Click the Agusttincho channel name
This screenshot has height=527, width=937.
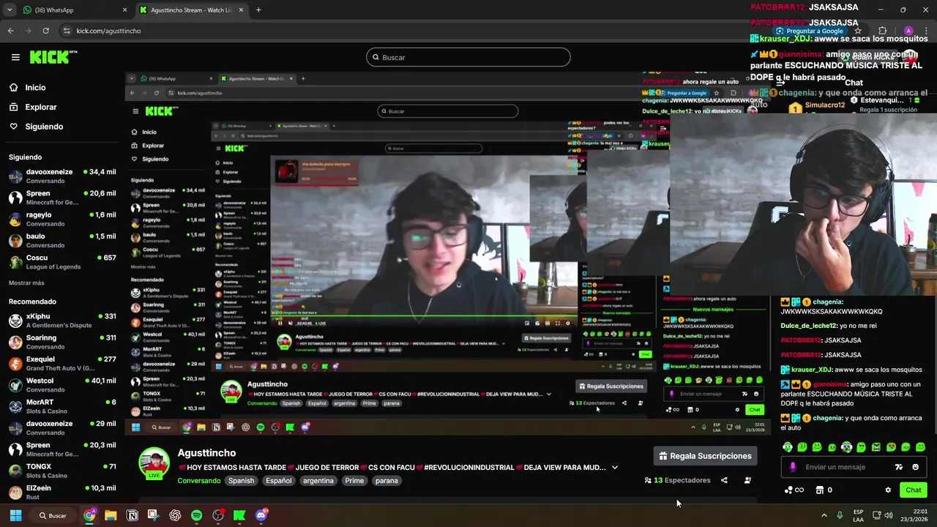click(206, 453)
